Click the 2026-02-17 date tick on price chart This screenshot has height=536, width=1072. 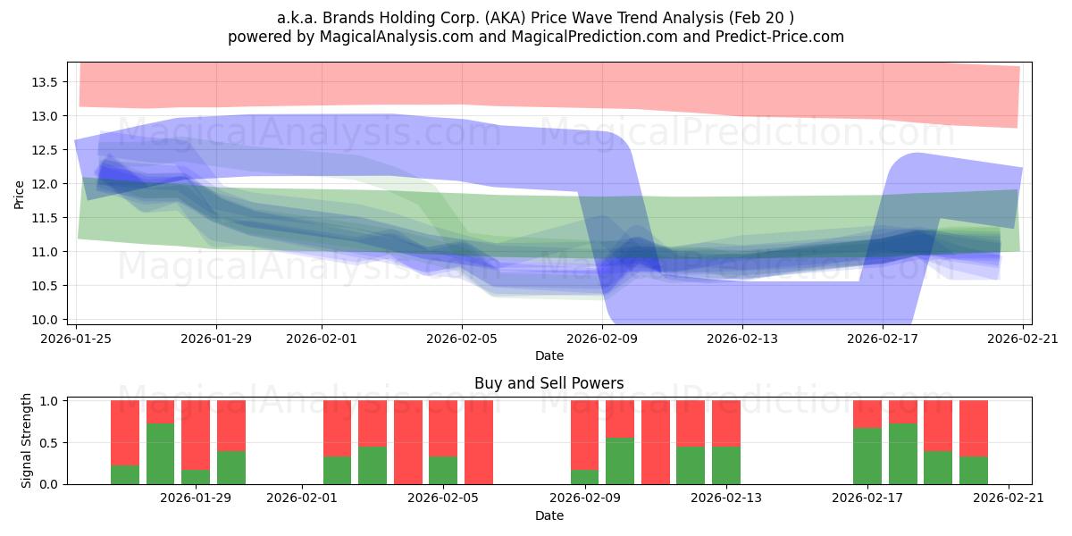883,339
